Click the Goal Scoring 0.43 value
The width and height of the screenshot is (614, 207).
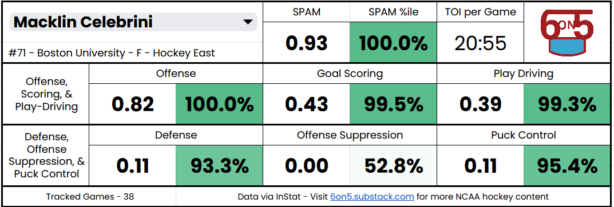306,104
